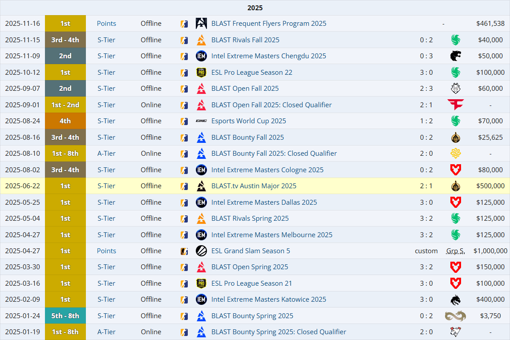Open BLAST Open Fall 2025: Closed Qualifier link

[x=271, y=105]
